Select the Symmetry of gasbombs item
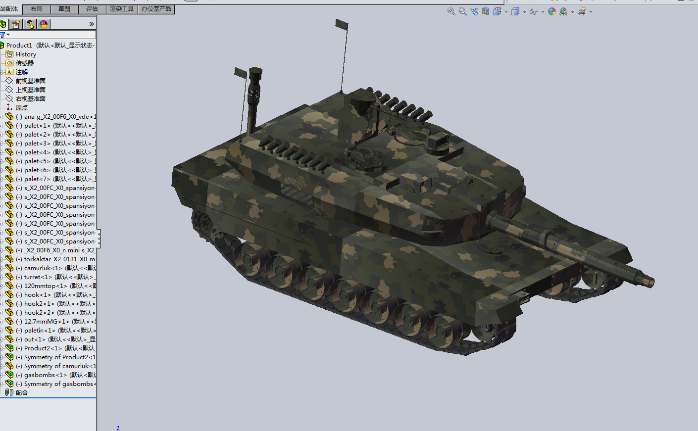698x431 pixels. [x=50, y=384]
